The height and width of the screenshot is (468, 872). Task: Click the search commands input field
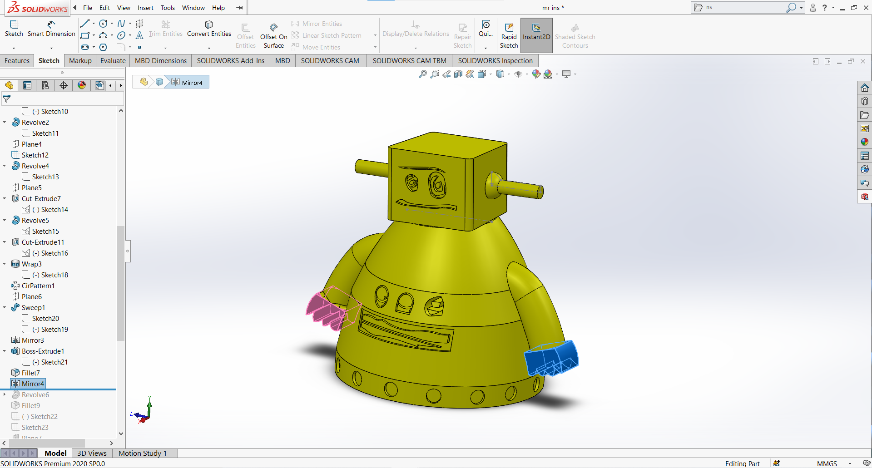[745, 7]
